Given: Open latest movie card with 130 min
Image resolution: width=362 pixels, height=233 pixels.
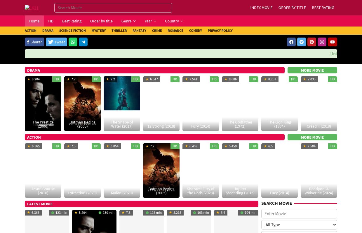Looking at the screenshot, I should (x=94, y=221).
